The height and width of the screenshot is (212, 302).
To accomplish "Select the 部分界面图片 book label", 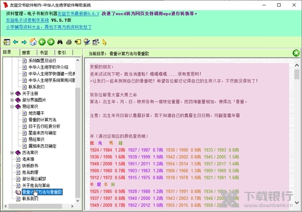I will pyautogui.click(x=34, y=100).
